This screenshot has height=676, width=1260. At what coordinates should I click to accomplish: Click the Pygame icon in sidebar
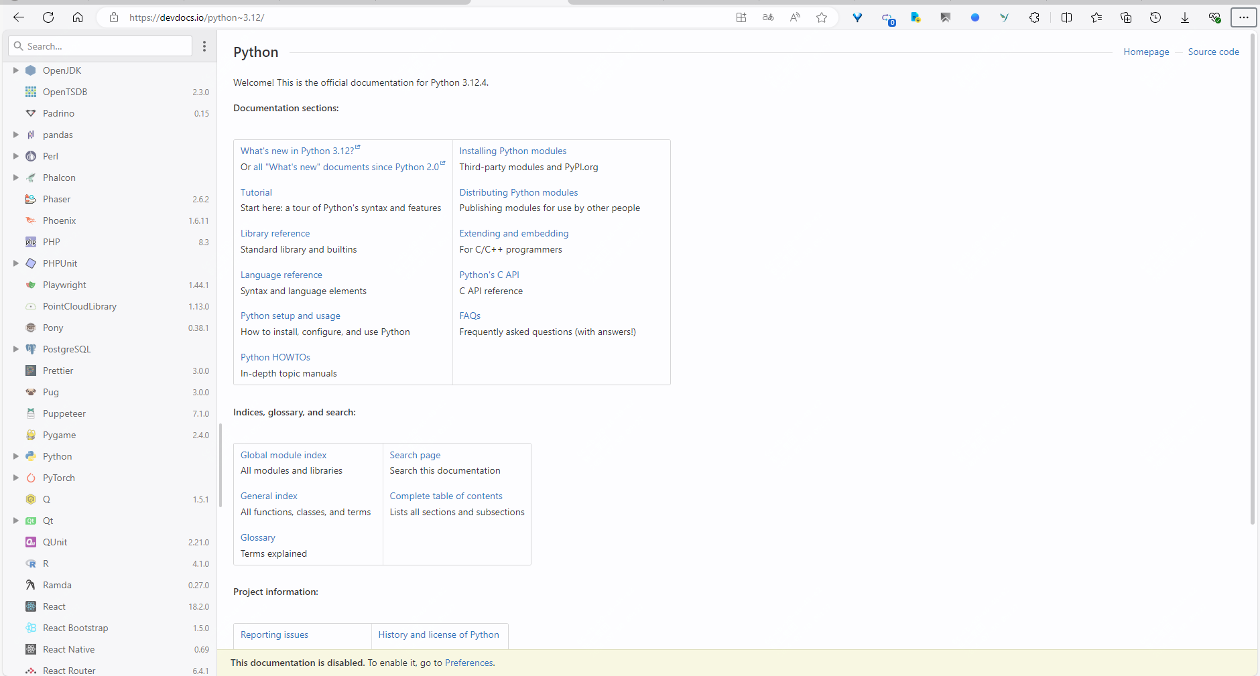[x=31, y=435]
